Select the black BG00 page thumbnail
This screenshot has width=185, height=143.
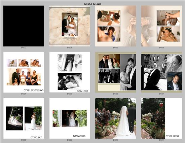(24, 26)
